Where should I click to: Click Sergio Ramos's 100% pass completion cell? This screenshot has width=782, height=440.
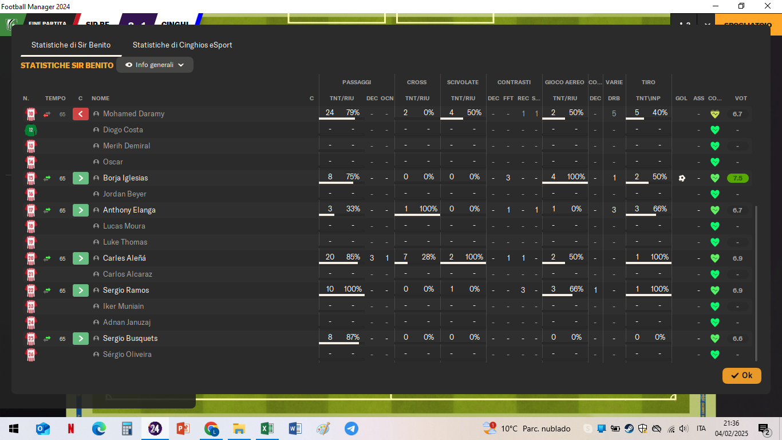point(353,289)
